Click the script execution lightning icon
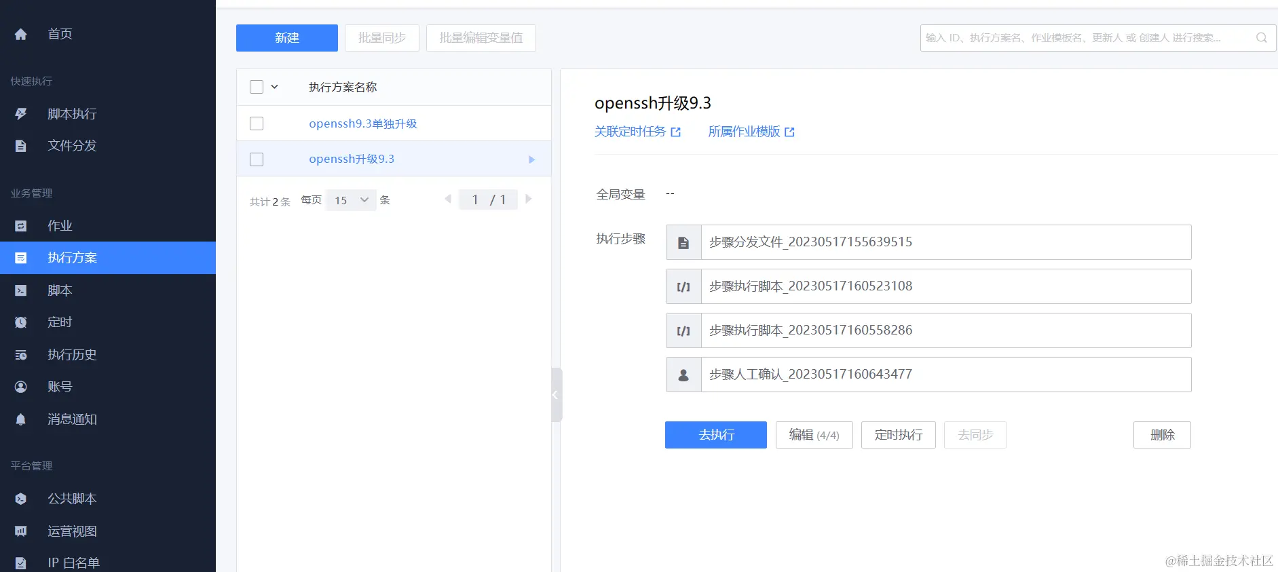This screenshot has height=572, width=1278. [x=21, y=114]
